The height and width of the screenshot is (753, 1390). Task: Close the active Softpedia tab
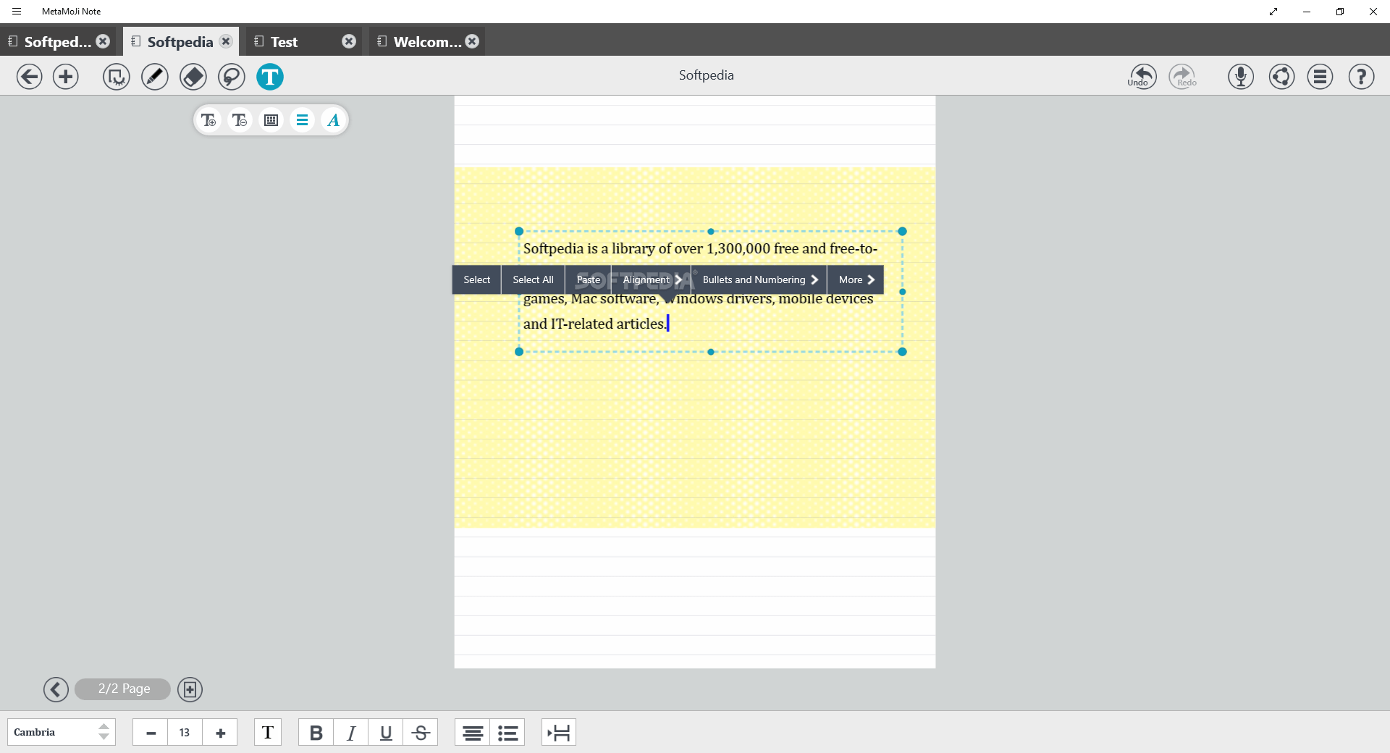pos(226,41)
